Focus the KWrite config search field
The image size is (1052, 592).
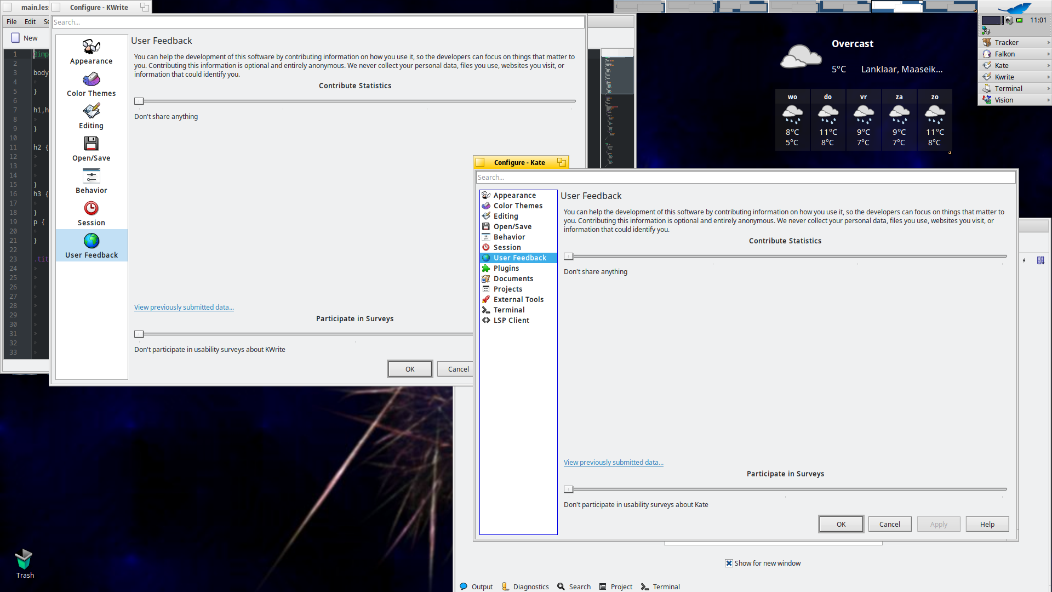(x=318, y=22)
